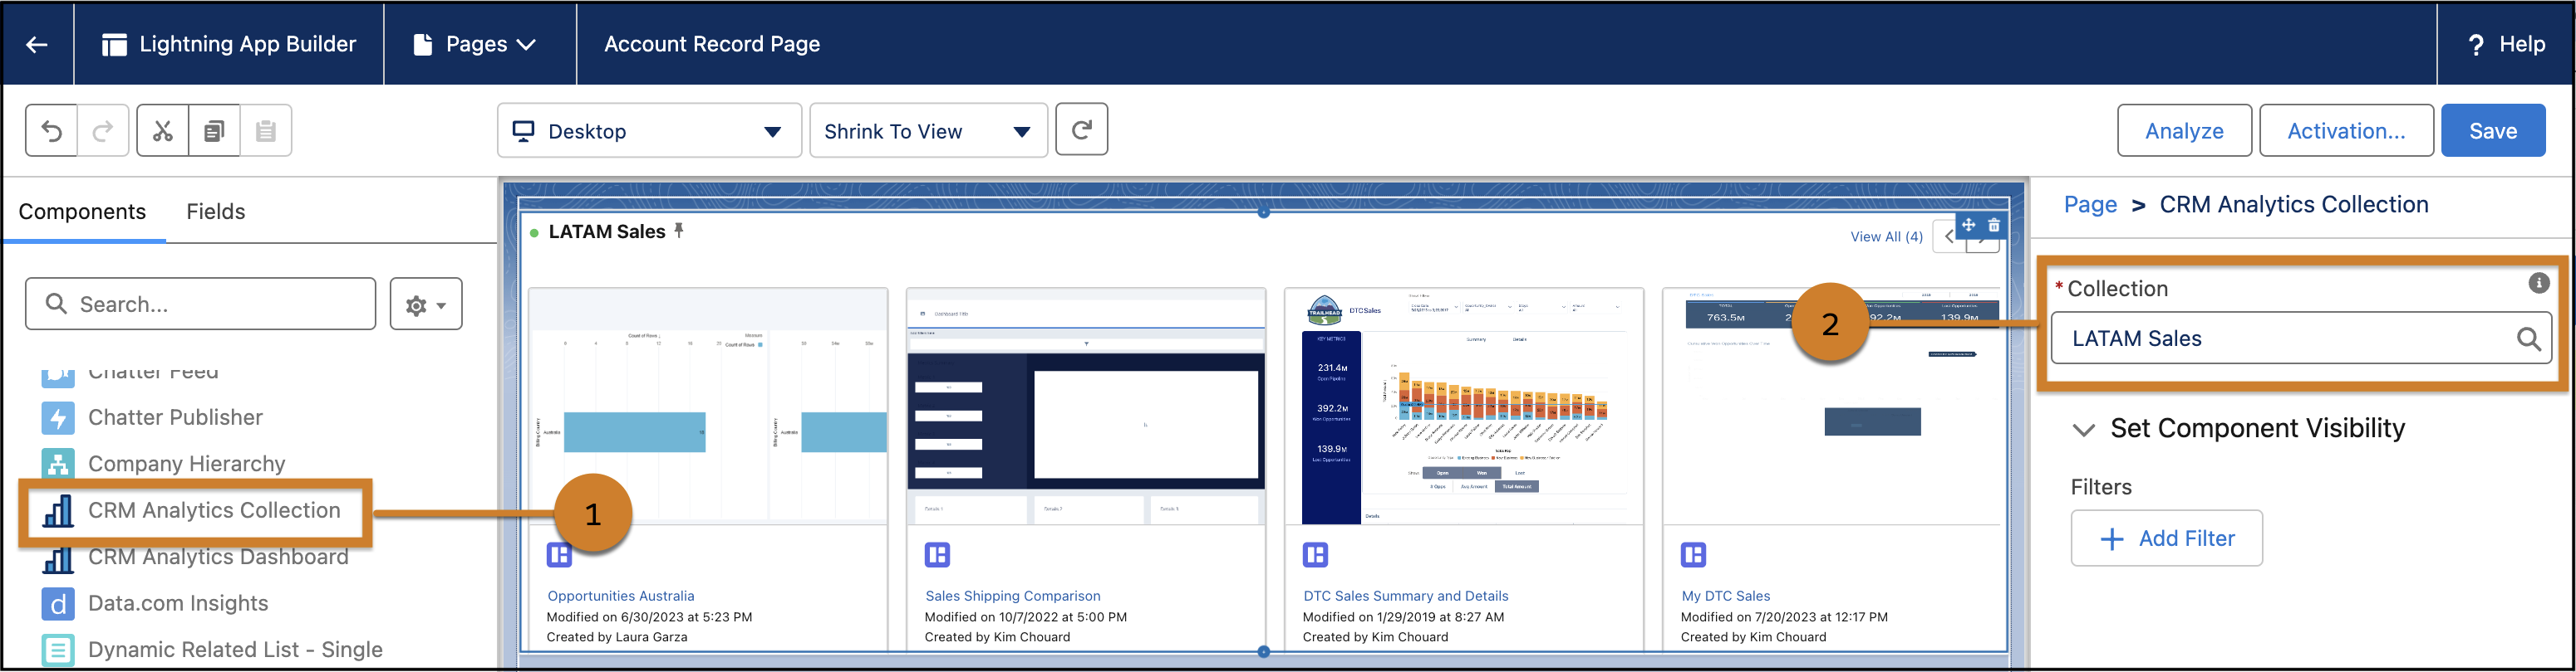
Task: Select the Company Hierarchy icon
Action: [58, 463]
